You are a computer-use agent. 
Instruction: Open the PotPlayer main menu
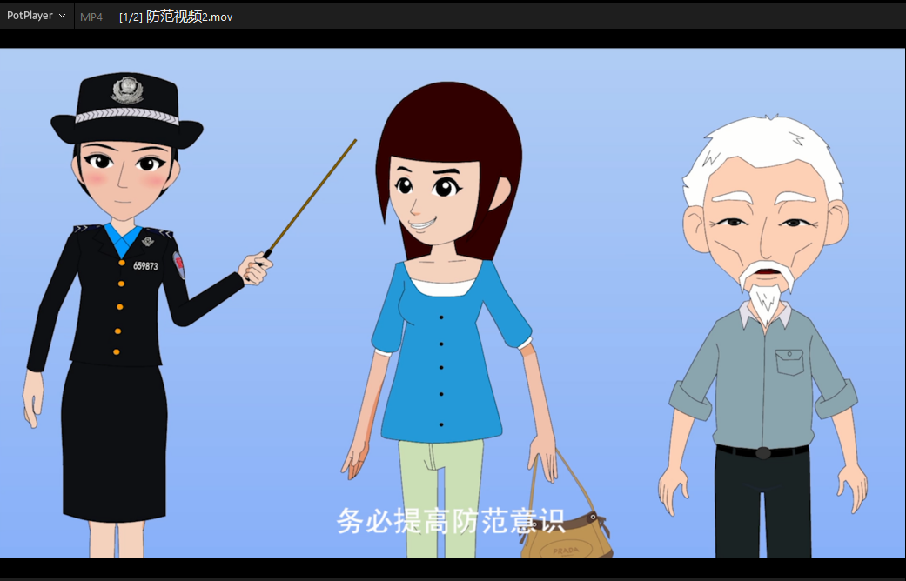30,16
